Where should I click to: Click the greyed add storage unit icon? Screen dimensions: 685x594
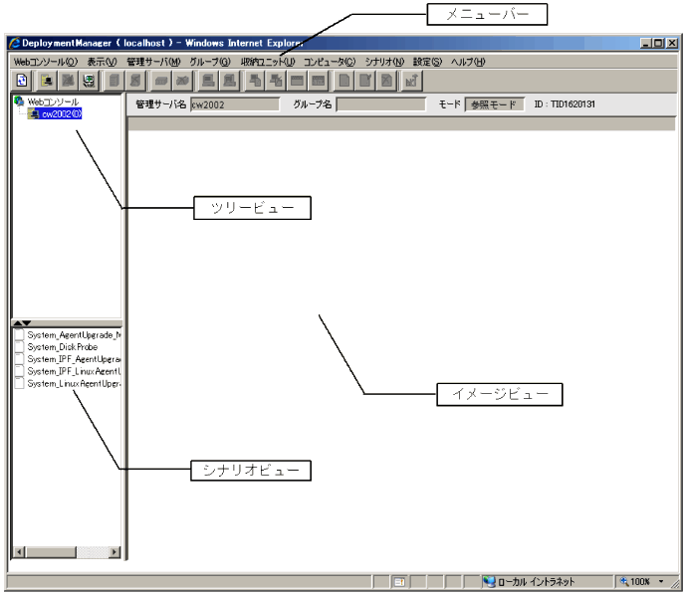(161, 81)
